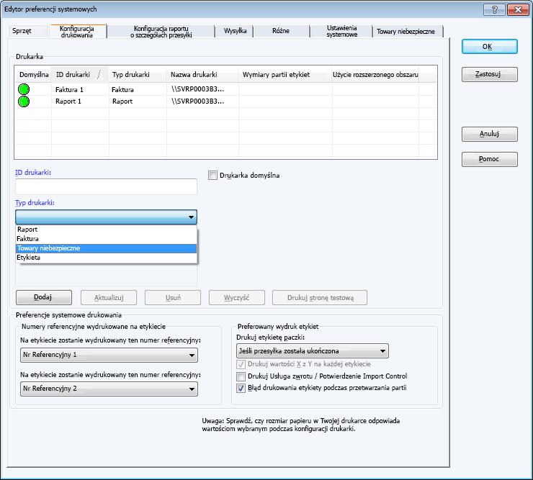Cancel with the Anuluj button
This screenshot has width=533, height=480.
(490, 134)
